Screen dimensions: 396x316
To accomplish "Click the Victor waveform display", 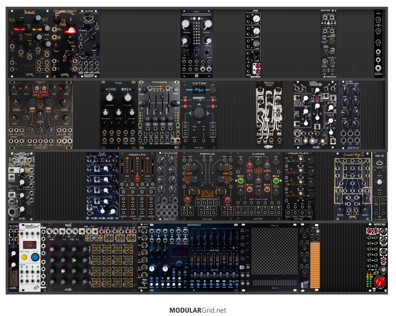I will click(x=199, y=90).
